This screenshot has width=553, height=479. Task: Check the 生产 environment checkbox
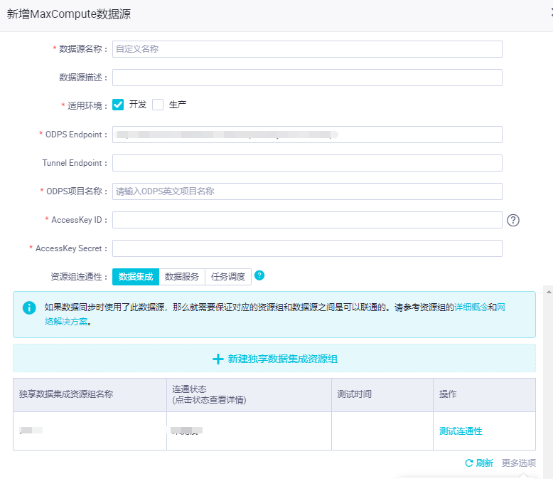(158, 105)
